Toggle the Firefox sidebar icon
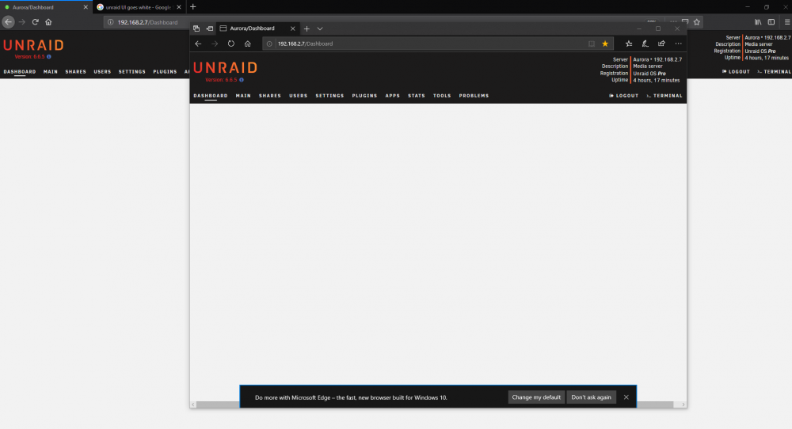Image resolution: width=792 pixels, height=429 pixels. (771, 22)
